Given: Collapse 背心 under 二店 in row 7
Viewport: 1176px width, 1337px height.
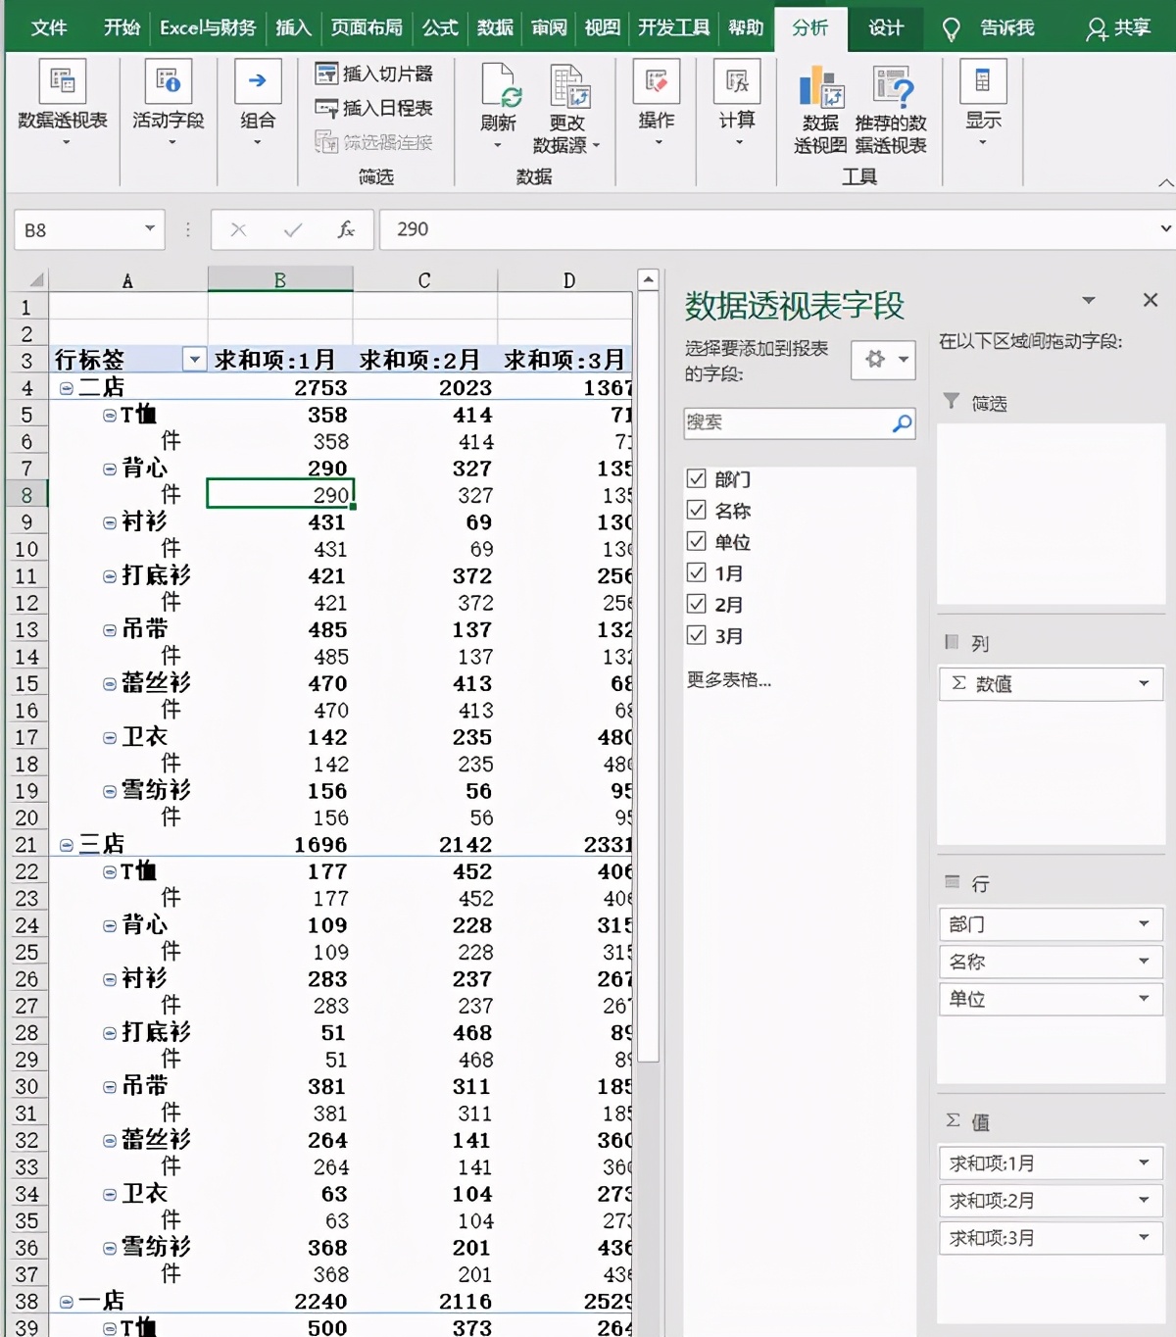Looking at the screenshot, I should point(110,469).
